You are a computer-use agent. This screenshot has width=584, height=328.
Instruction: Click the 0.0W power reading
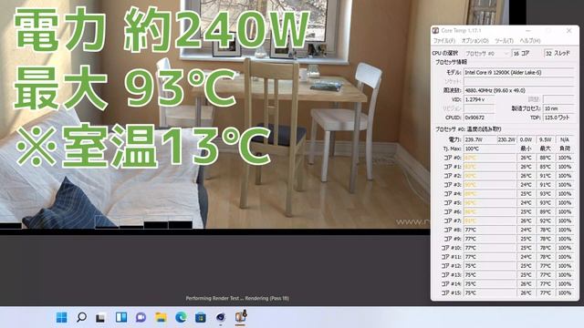tap(526, 139)
